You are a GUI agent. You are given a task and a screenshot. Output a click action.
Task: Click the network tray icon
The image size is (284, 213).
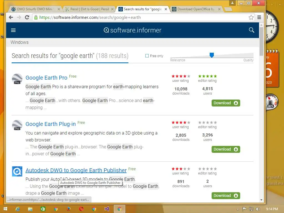point(251,209)
